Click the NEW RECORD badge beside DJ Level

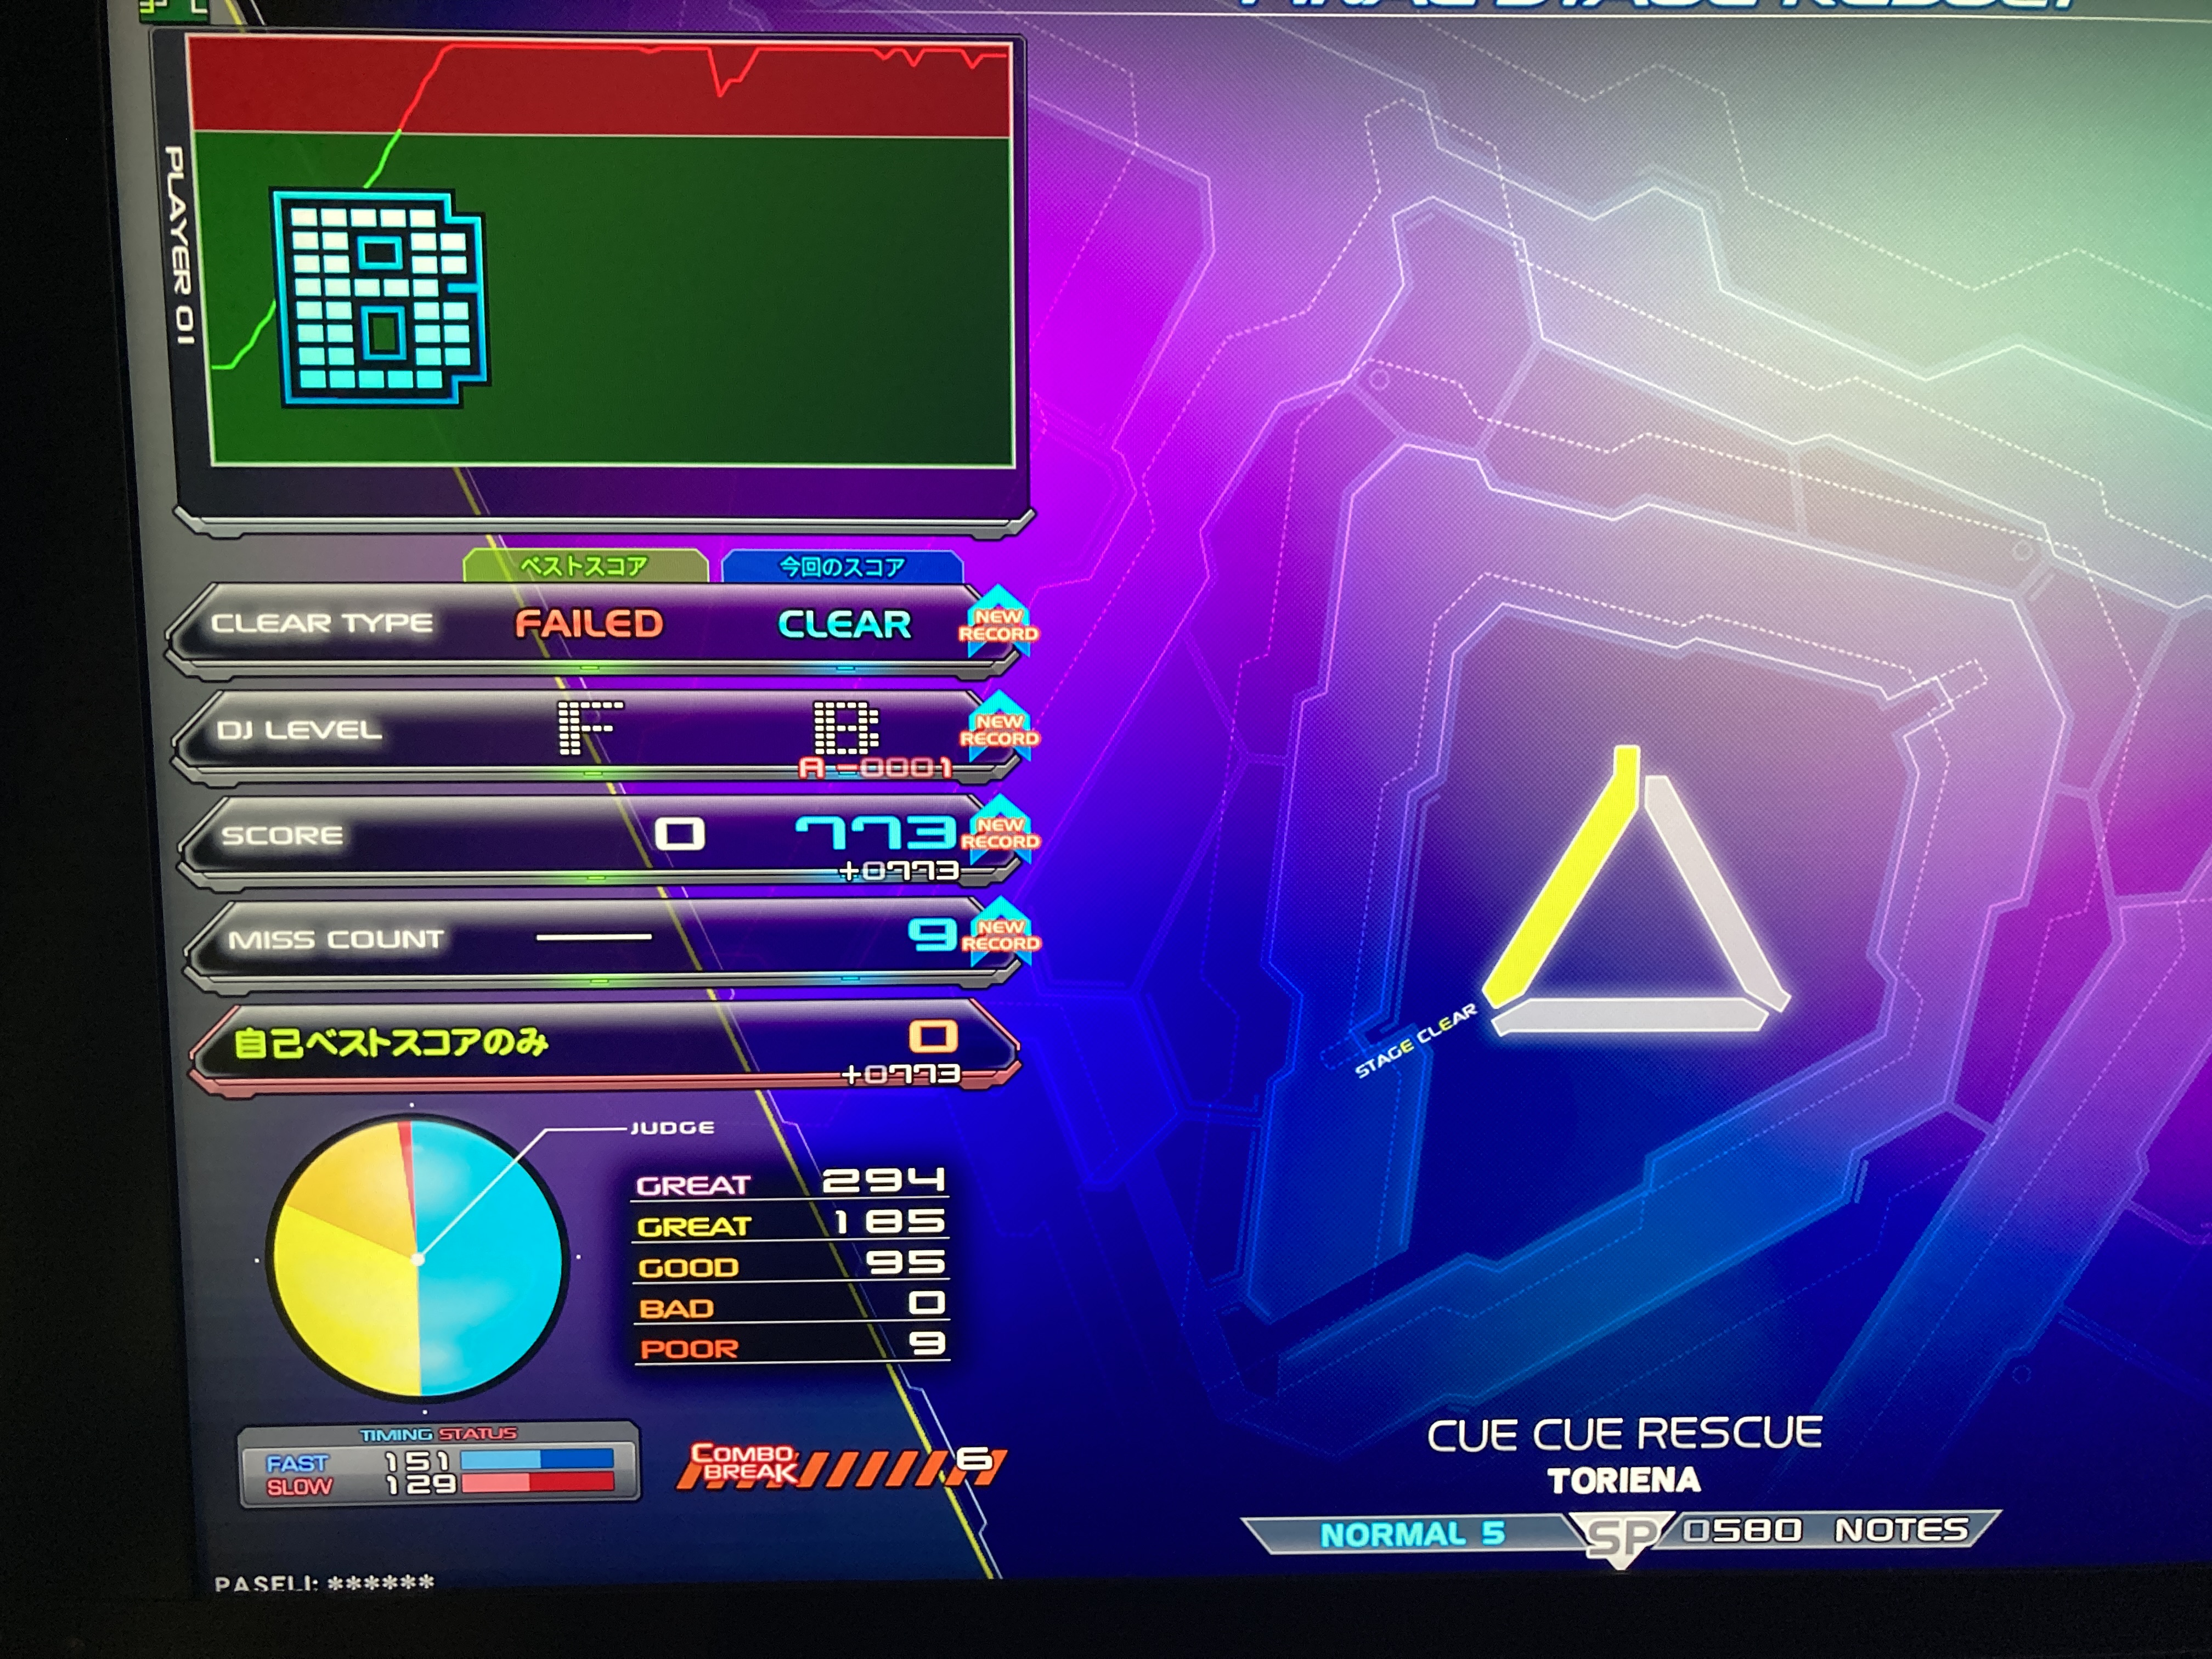pyautogui.click(x=999, y=729)
